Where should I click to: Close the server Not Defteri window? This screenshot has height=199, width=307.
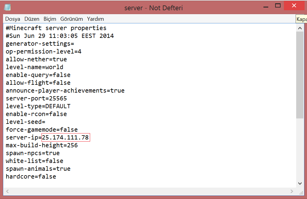[294, 5]
